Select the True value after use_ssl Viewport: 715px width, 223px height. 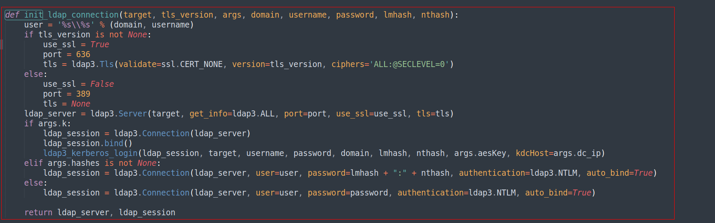[100, 45]
